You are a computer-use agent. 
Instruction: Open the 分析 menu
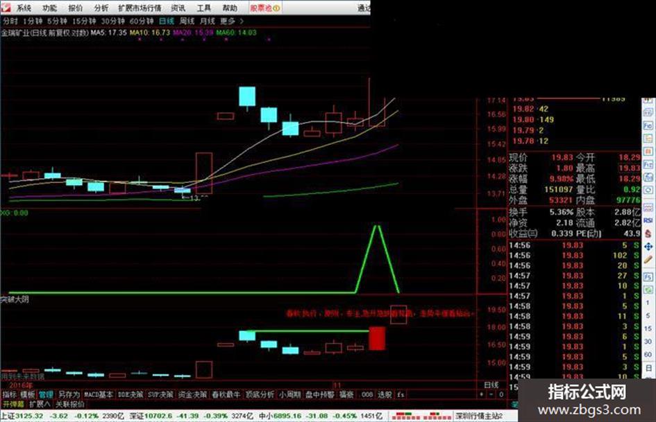(x=101, y=8)
